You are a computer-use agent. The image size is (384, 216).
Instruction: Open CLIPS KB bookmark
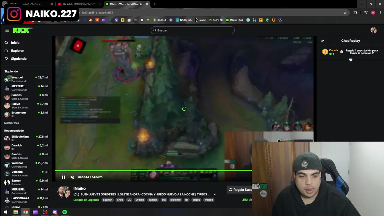click(x=216, y=20)
